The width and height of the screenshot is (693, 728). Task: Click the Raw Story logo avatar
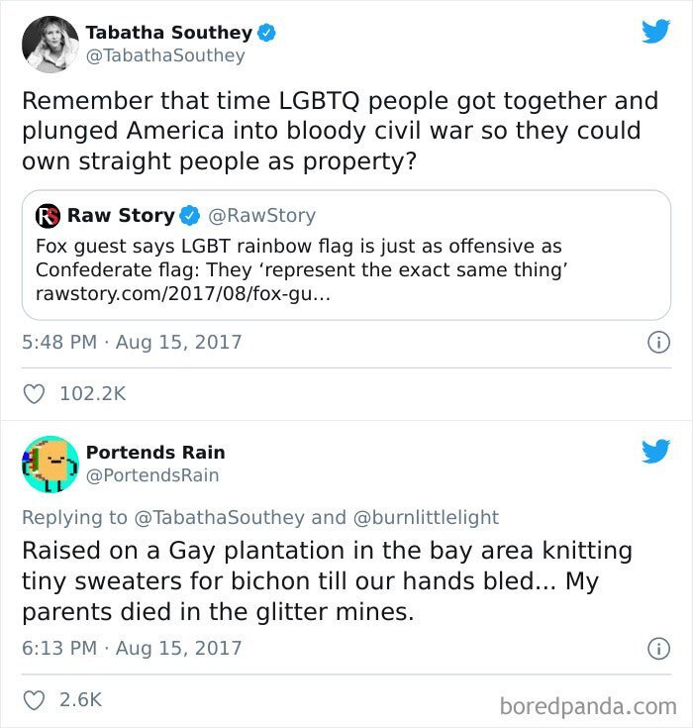[48, 216]
